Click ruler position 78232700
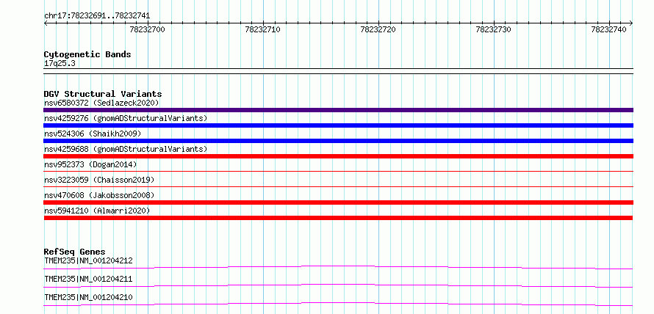 pyautogui.click(x=148, y=29)
